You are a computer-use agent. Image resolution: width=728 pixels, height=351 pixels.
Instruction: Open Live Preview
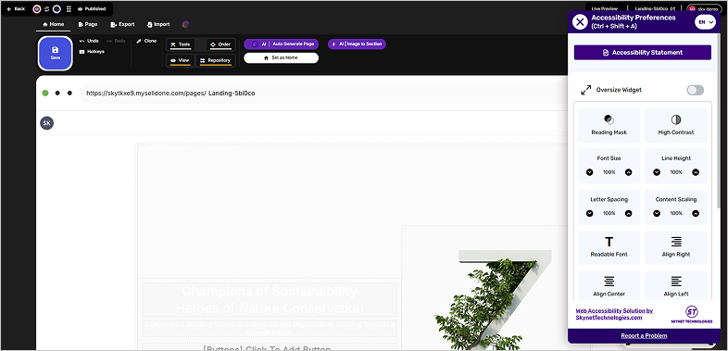pyautogui.click(x=605, y=9)
